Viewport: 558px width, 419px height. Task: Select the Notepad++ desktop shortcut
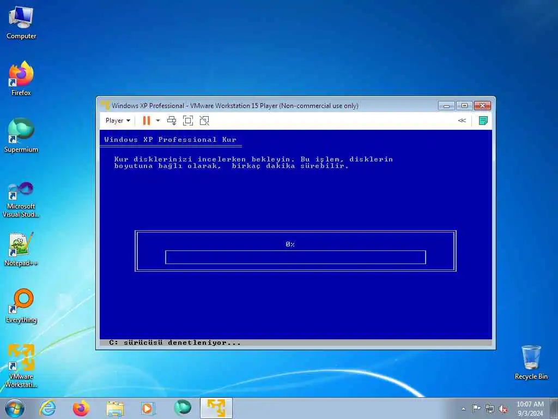click(21, 249)
